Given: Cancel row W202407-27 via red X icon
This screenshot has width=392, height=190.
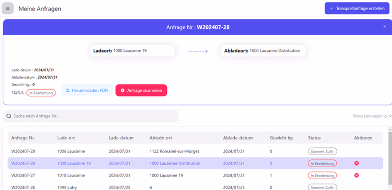Looking at the screenshot, I should pyautogui.click(x=356, y=175).
